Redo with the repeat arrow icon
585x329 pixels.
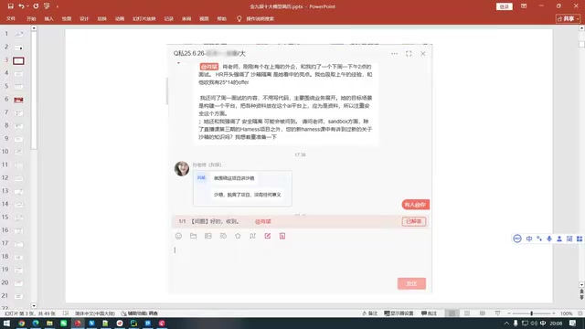pos(36,6)
